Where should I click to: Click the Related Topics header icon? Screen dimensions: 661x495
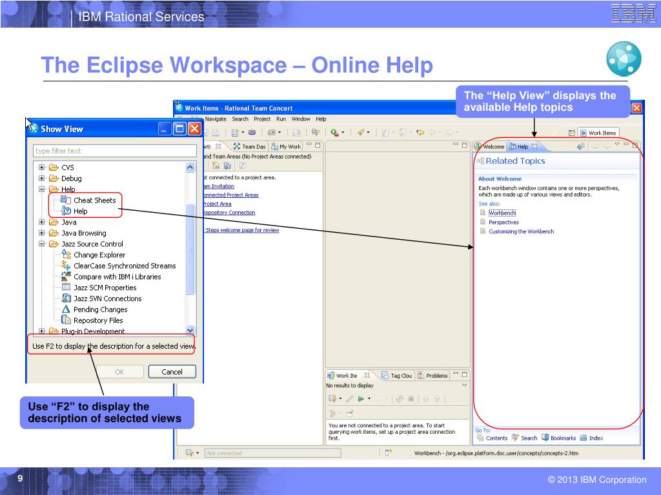pyautogui.click(x=480, y=160)
